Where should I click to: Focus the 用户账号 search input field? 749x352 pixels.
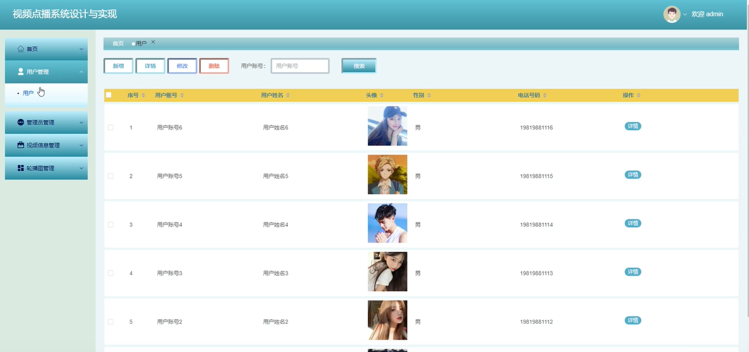point(300,66)
